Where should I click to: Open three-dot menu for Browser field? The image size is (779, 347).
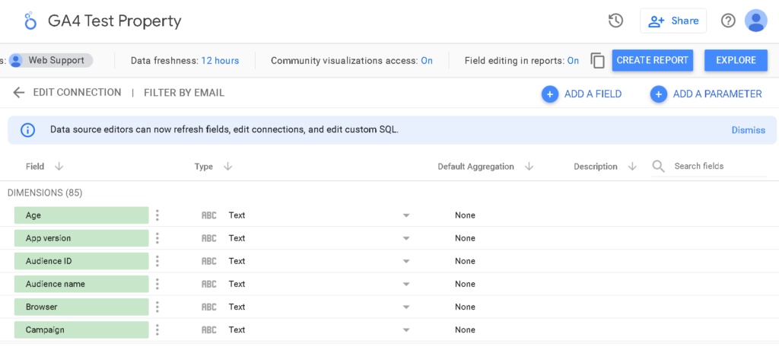click(x=157, y=307)
